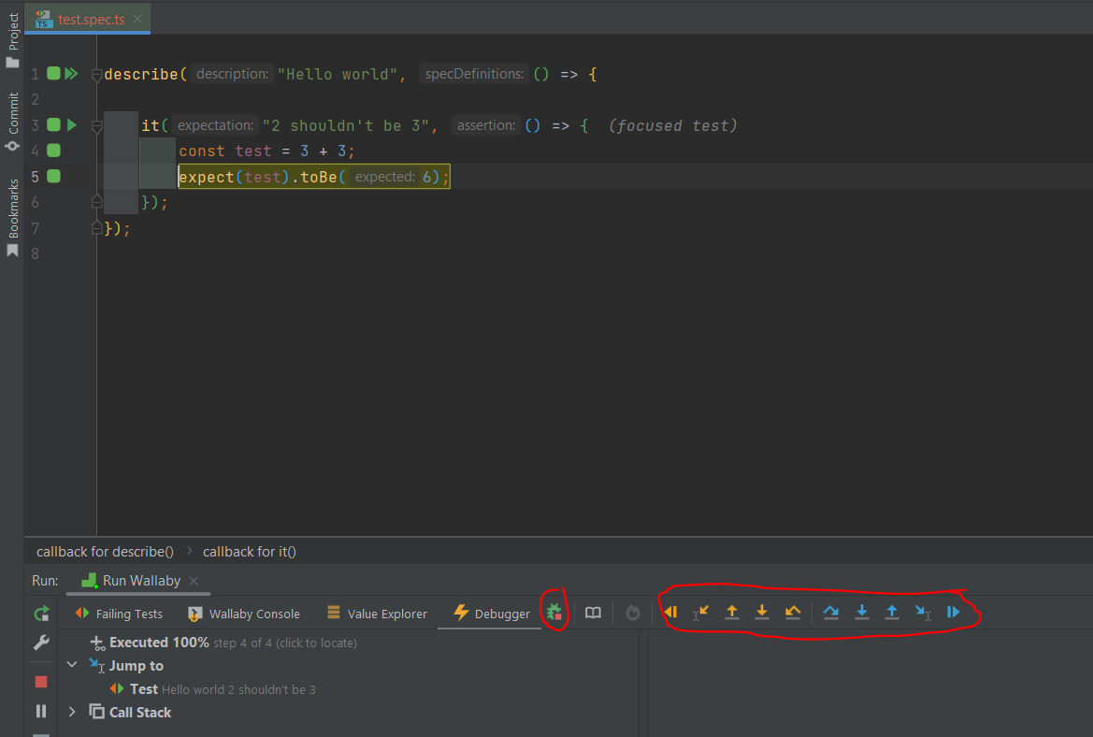Click 'callback for describe()' breadcrumb
This screenshot has width=1093, height=737.
pyautogui.click(x=106, y=552)
